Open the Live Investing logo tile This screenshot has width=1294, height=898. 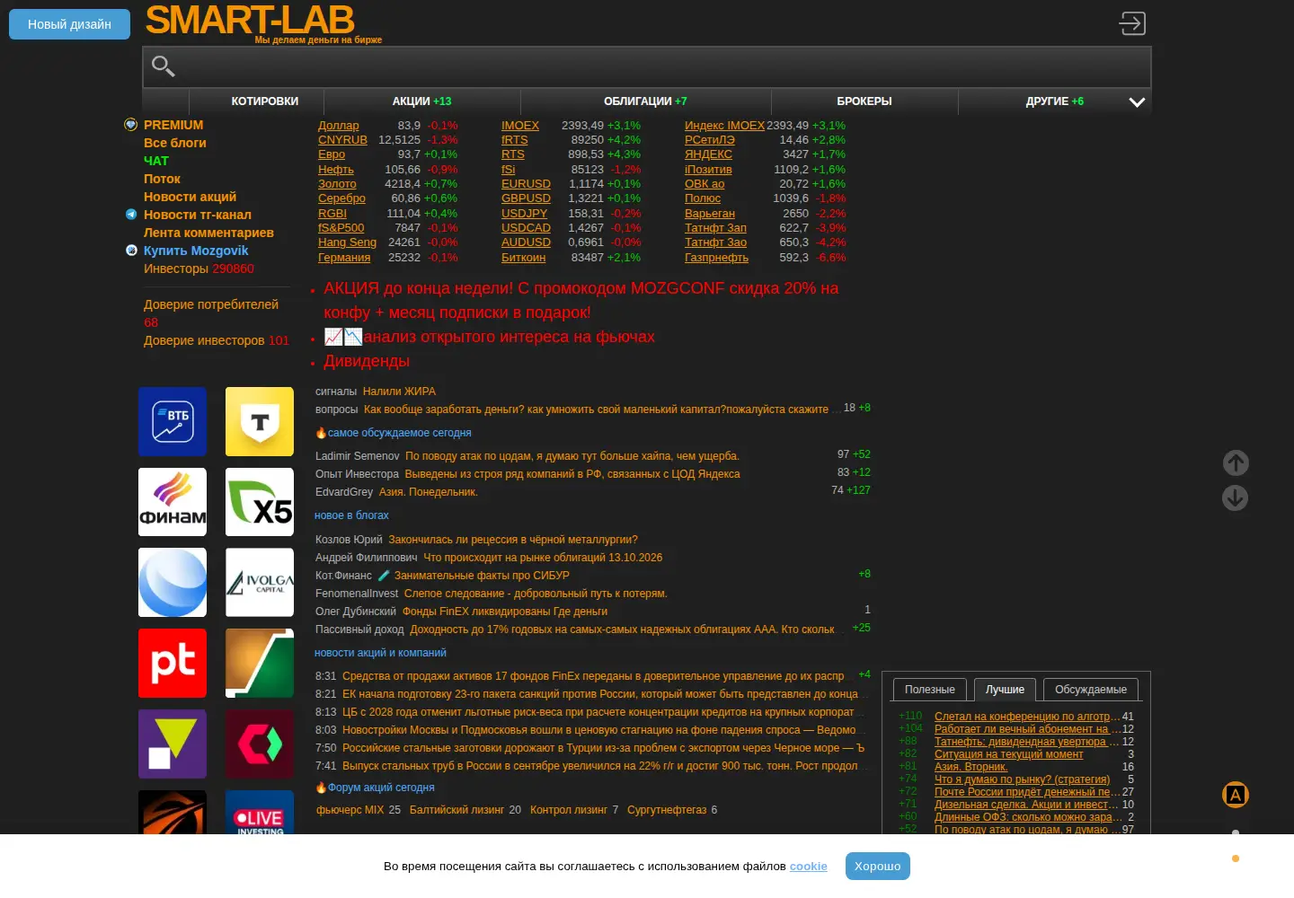[260, 813]
